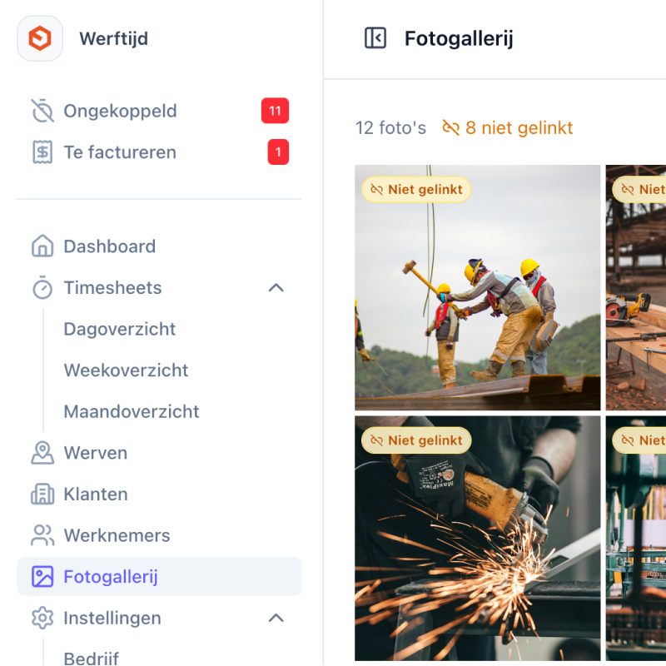Viewport: 666px width, 666px height.
Task: Click the Klanten building icon
Action: point(42,494)
